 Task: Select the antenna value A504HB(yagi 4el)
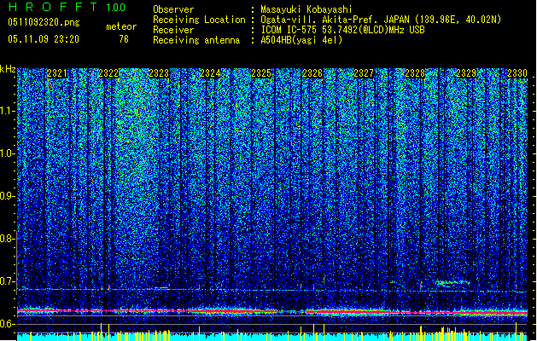(301, 40)
